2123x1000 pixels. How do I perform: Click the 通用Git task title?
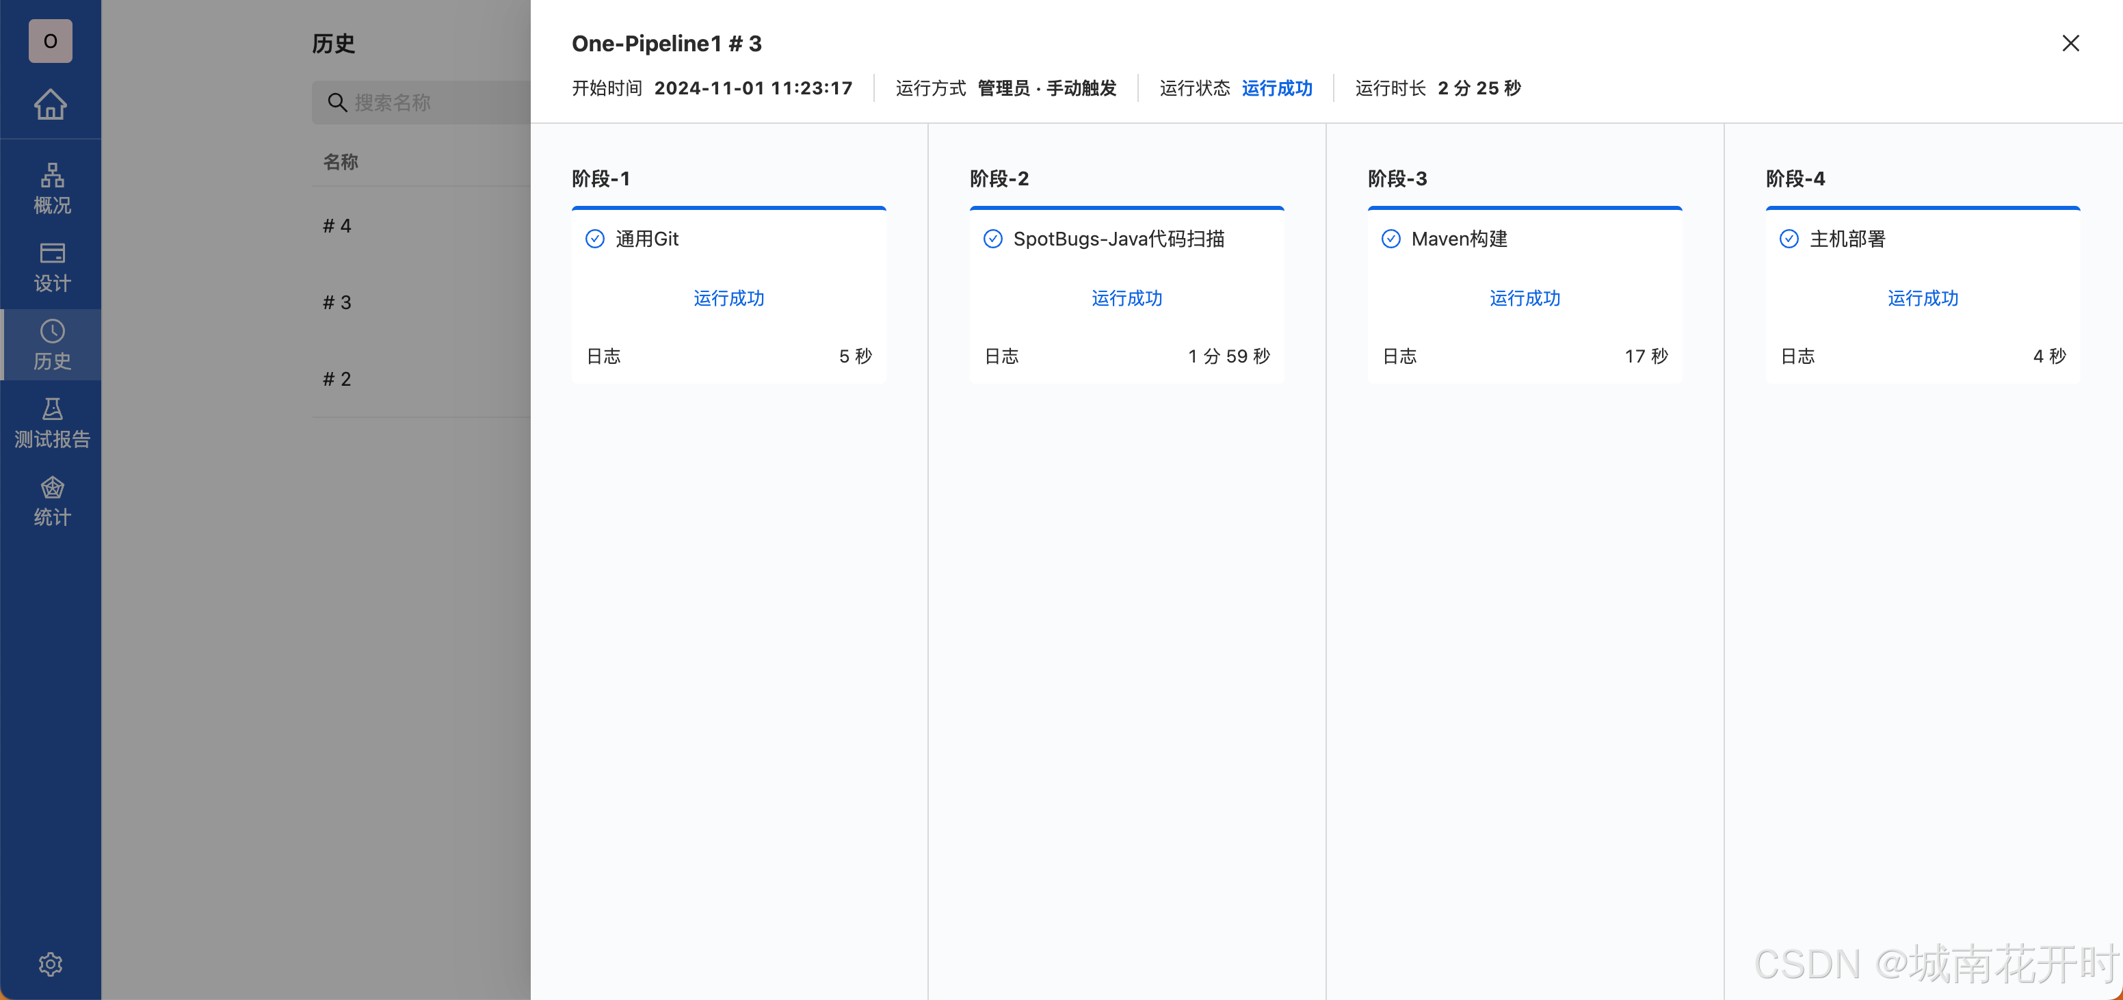pos(647,239)
